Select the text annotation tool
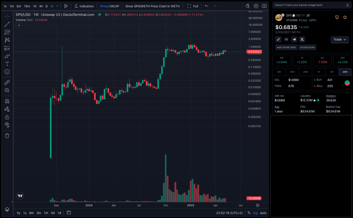Image resolution: width=353 pixels, height=218 pixels. tap(7, 64)
